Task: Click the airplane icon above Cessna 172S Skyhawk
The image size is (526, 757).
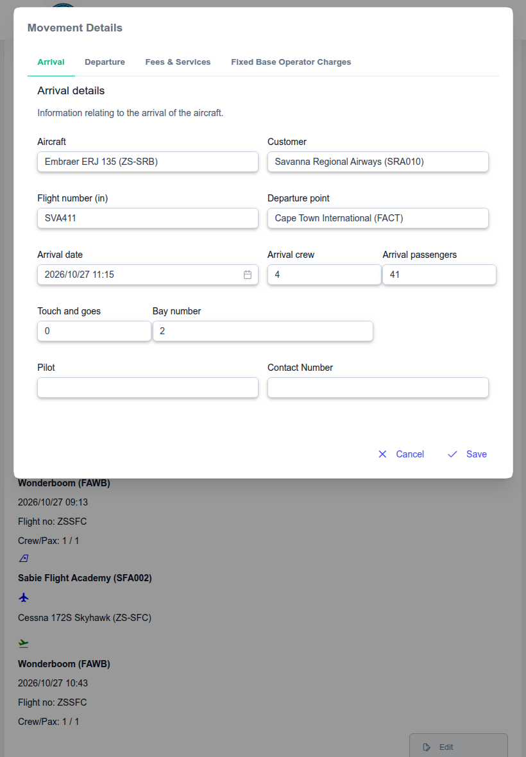Action: point(24,598)
